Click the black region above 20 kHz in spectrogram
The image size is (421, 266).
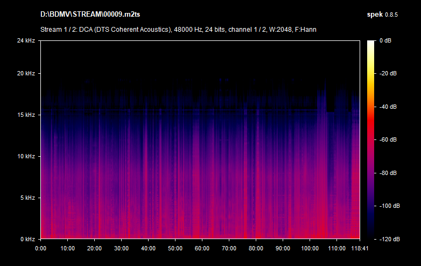(199, 57)
